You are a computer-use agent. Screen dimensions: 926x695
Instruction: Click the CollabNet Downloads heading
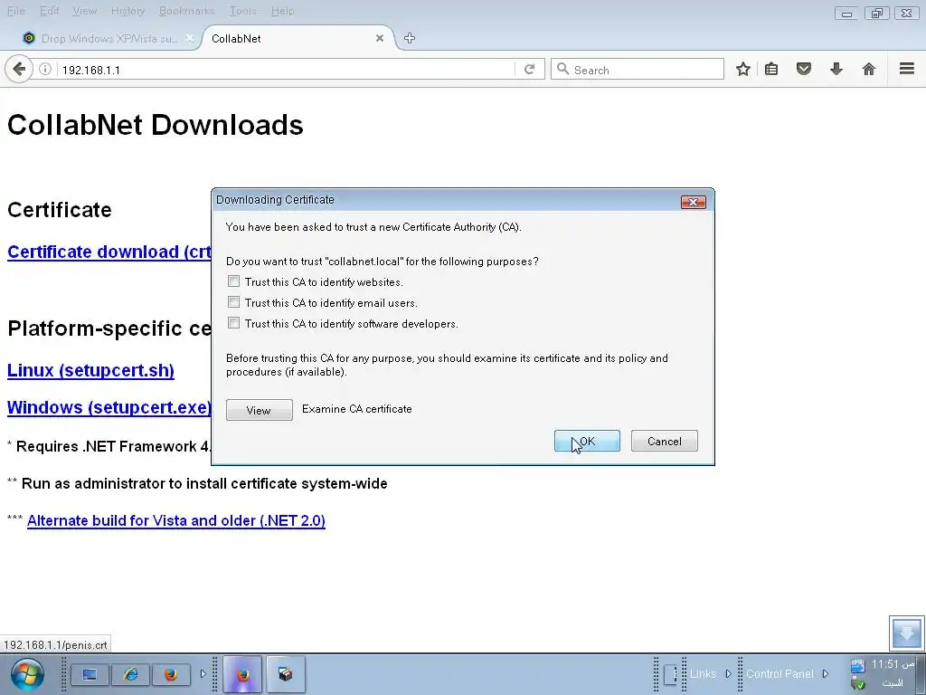(x=156, y=125)
